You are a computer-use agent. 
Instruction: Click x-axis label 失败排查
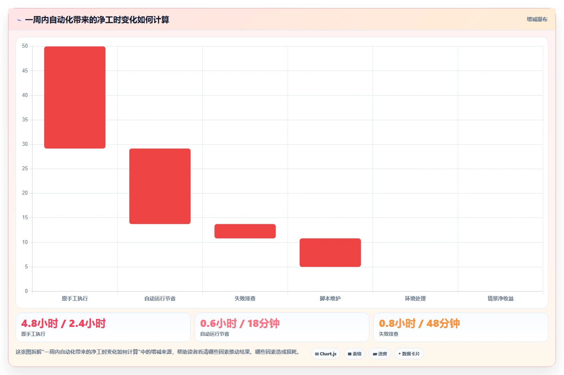(245, 298)
